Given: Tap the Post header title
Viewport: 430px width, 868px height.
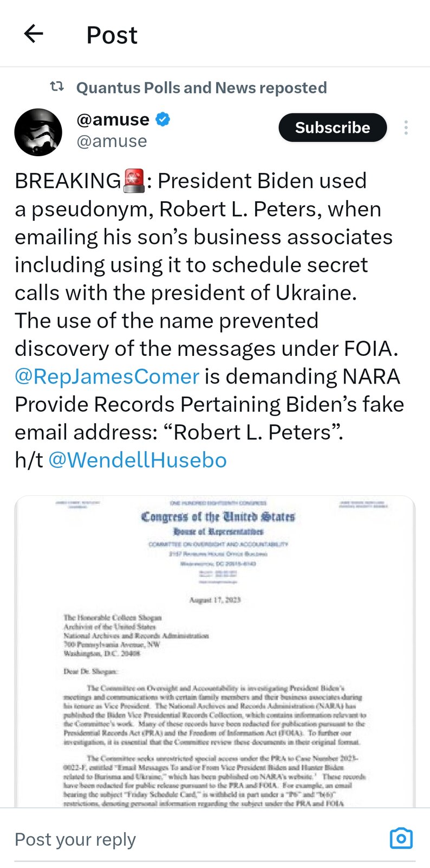Looking at the screenshot, I should 112,35.
